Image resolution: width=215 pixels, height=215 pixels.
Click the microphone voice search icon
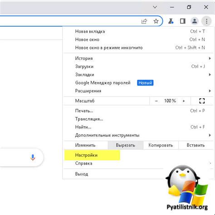pyautogui.click(x=33, y=158)
